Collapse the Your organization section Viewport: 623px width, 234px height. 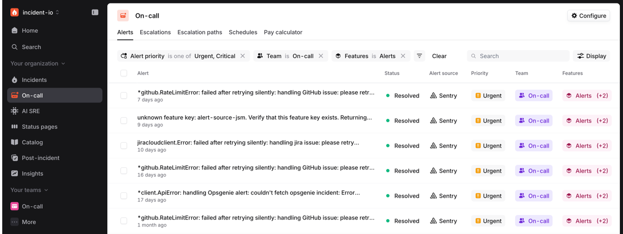[x=38, y=63]
